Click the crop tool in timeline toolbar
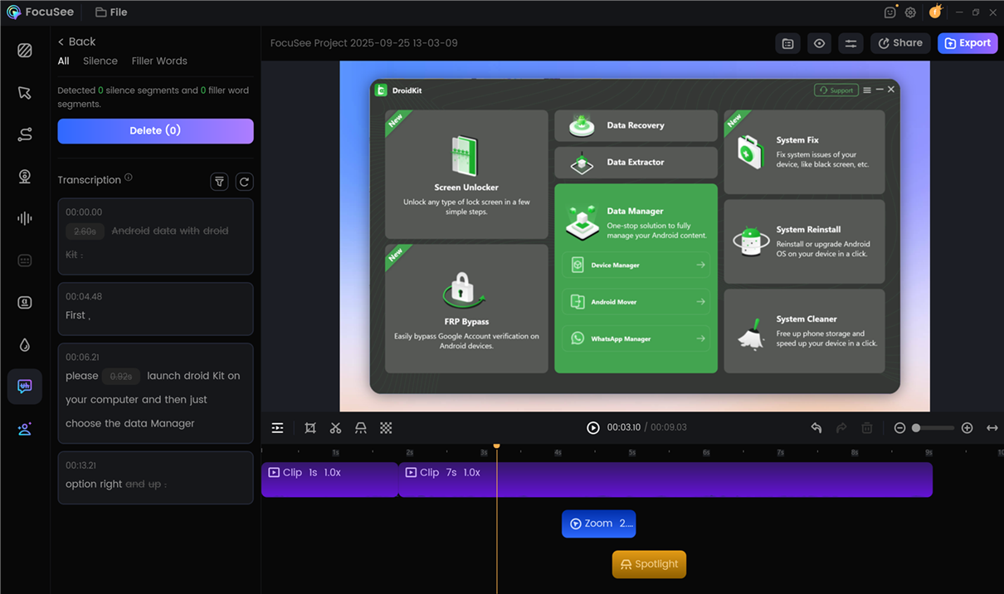Screen dimensions: 1004x594 click(310, 428)
